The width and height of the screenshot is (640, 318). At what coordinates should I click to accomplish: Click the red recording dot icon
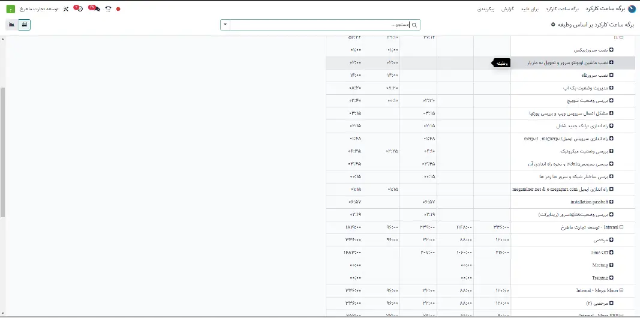point(118,10)
